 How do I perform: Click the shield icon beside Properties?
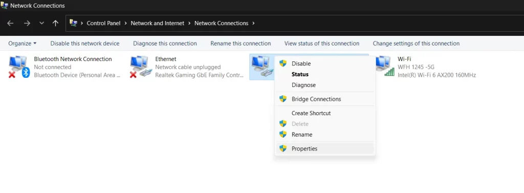(x=283, y=148)
